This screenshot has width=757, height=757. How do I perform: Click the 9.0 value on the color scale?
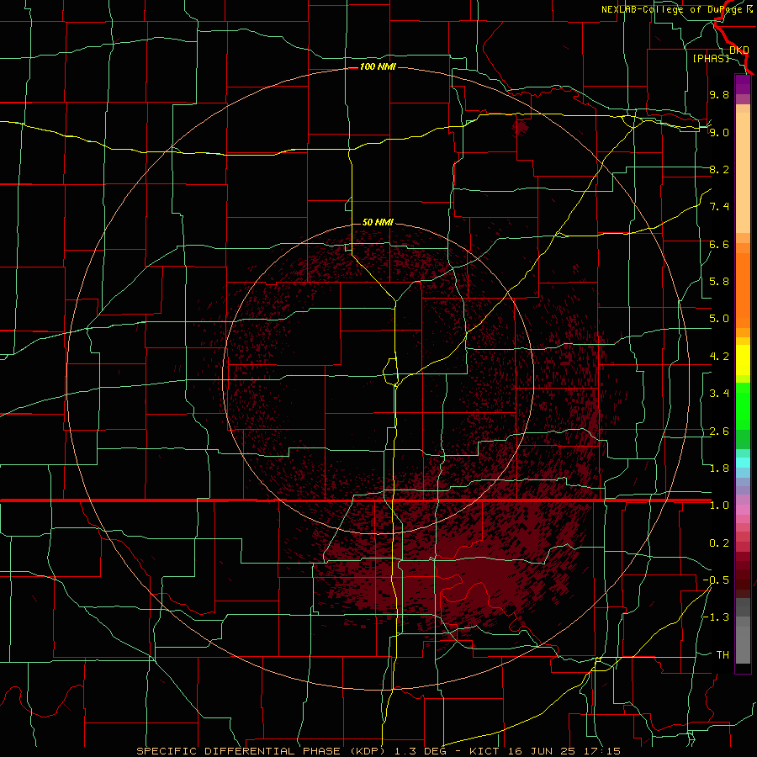click(719, 132)
